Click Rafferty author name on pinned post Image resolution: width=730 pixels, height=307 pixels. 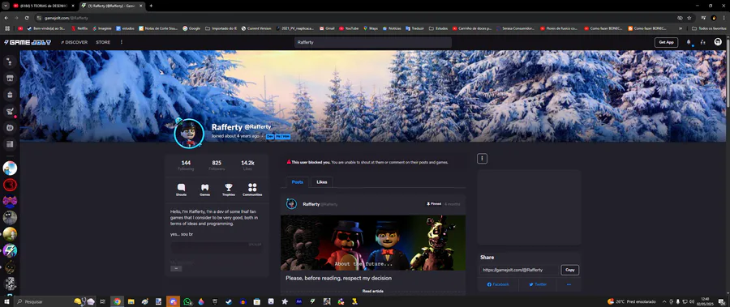coord(311,204)
